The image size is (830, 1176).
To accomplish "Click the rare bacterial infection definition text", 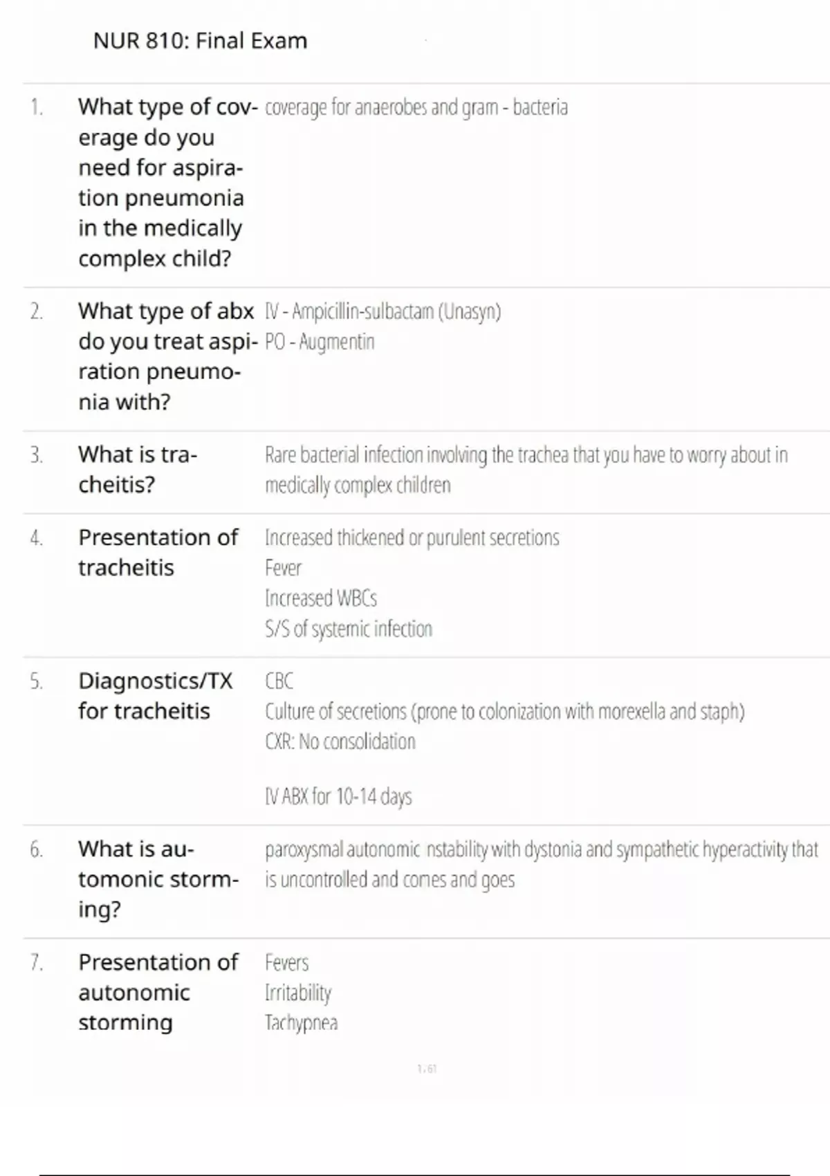I will [x=526, y=470].
